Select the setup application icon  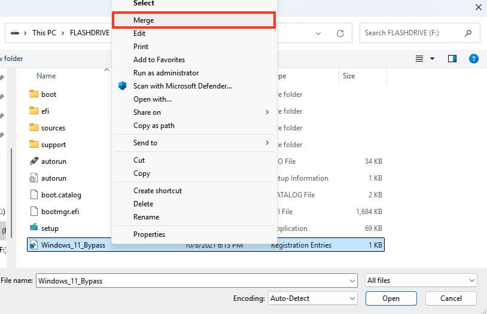[34, 228]
